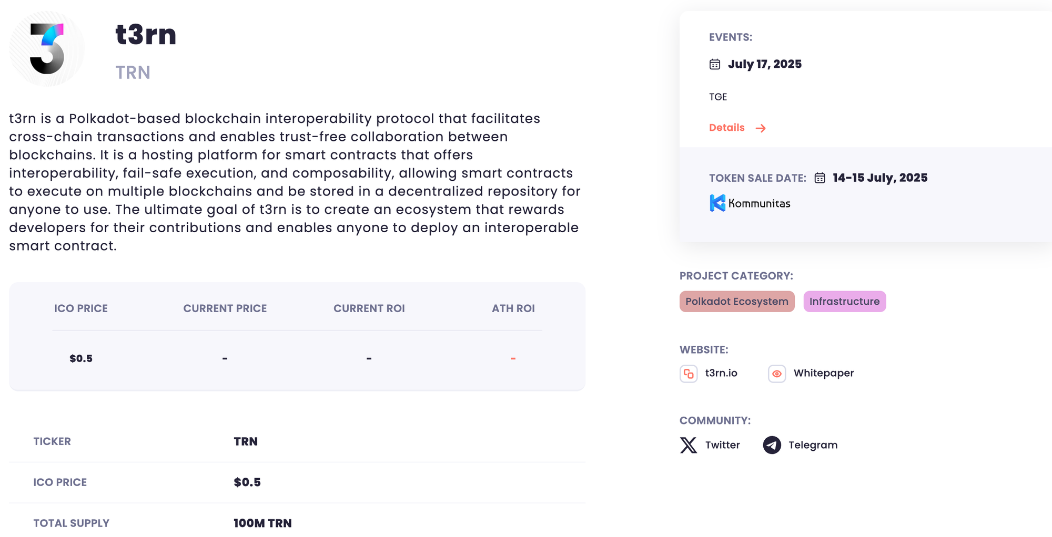The height and width of the screenshot is (537, 1052).
Task: Click the CURRENT PRICE column header
Action: pos(225,308)
